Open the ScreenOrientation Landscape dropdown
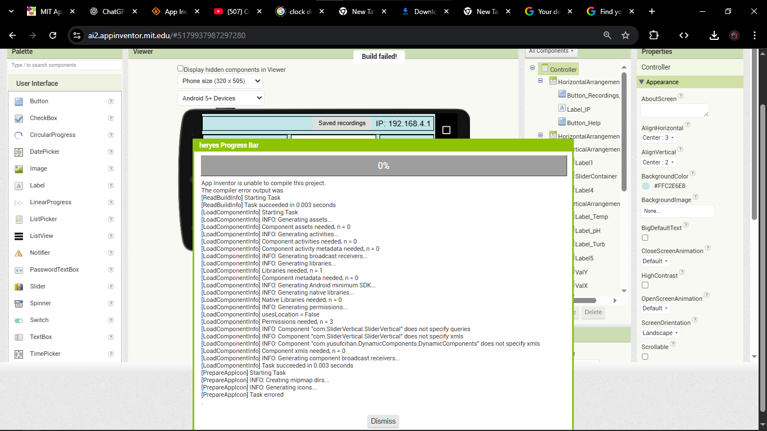 [660, 333]
